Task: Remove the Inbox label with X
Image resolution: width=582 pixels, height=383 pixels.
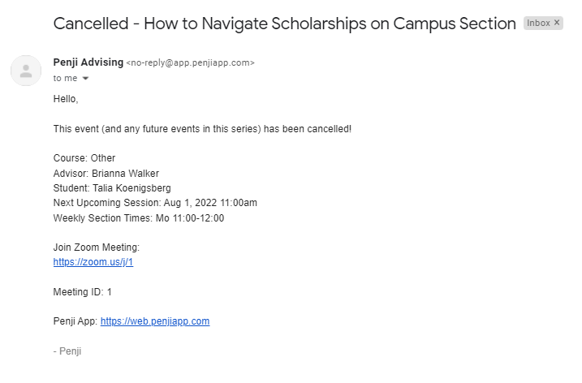Action: tap(557, 23)
